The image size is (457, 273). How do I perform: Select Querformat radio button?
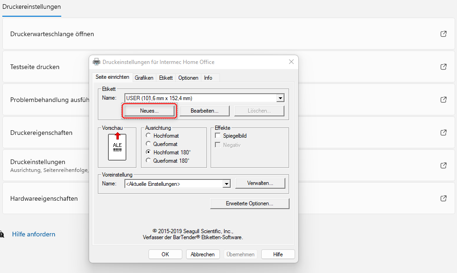point(148,144)
